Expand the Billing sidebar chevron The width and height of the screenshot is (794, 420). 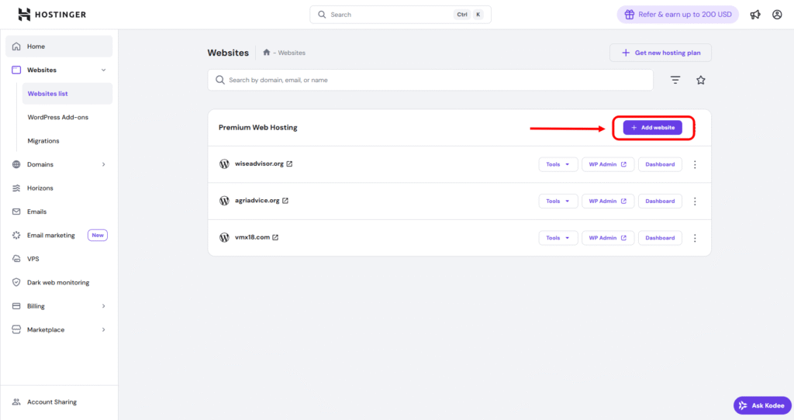(x=103, y=306)
